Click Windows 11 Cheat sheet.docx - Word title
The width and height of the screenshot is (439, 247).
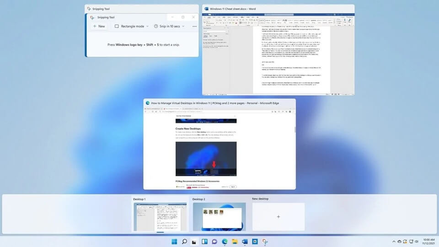click(233, 9)
